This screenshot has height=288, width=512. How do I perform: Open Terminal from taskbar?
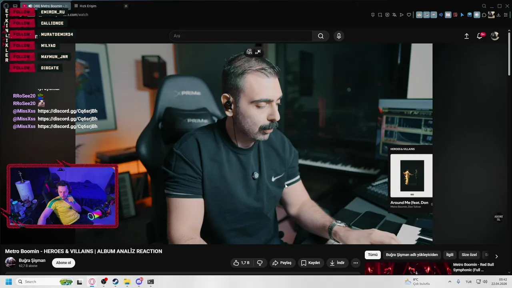tap(150, 282)
